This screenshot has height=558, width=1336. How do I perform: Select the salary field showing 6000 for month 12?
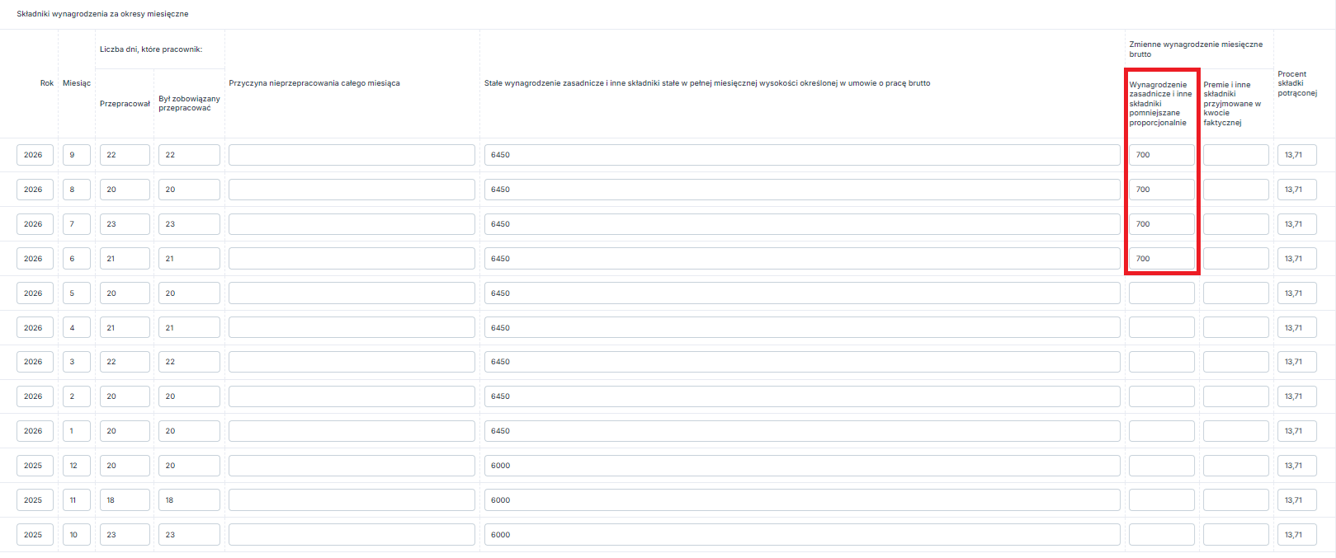[802, 466]
